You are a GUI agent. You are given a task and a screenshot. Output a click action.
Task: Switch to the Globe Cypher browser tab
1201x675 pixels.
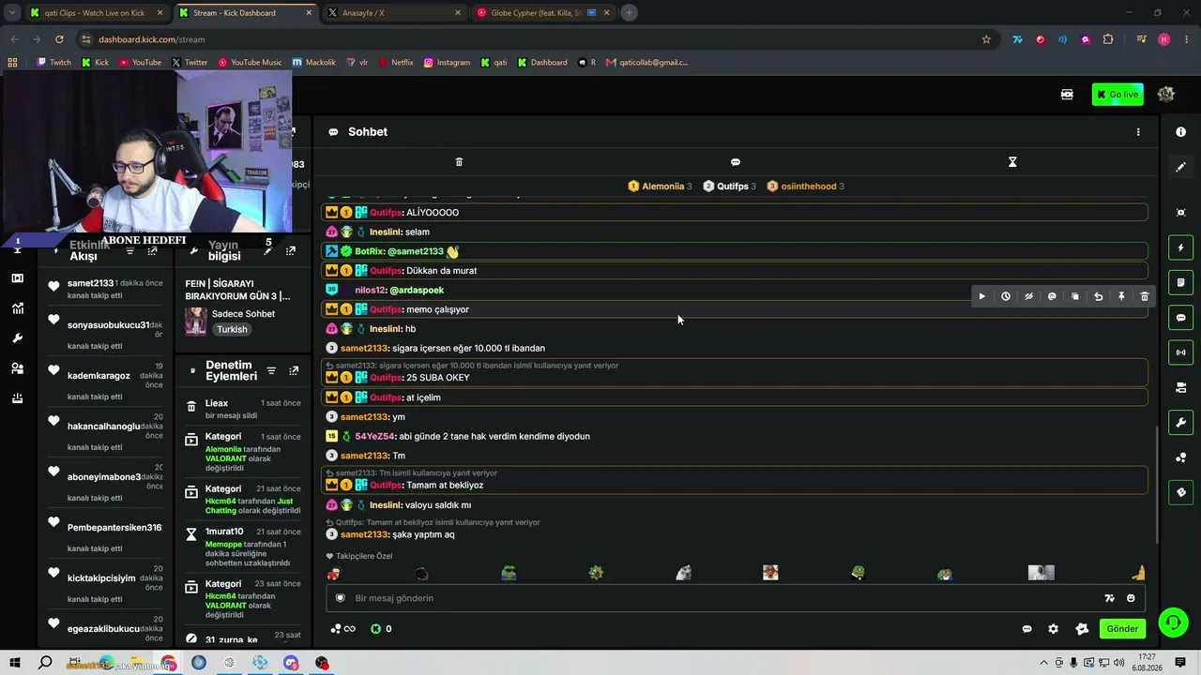(543, 13)
